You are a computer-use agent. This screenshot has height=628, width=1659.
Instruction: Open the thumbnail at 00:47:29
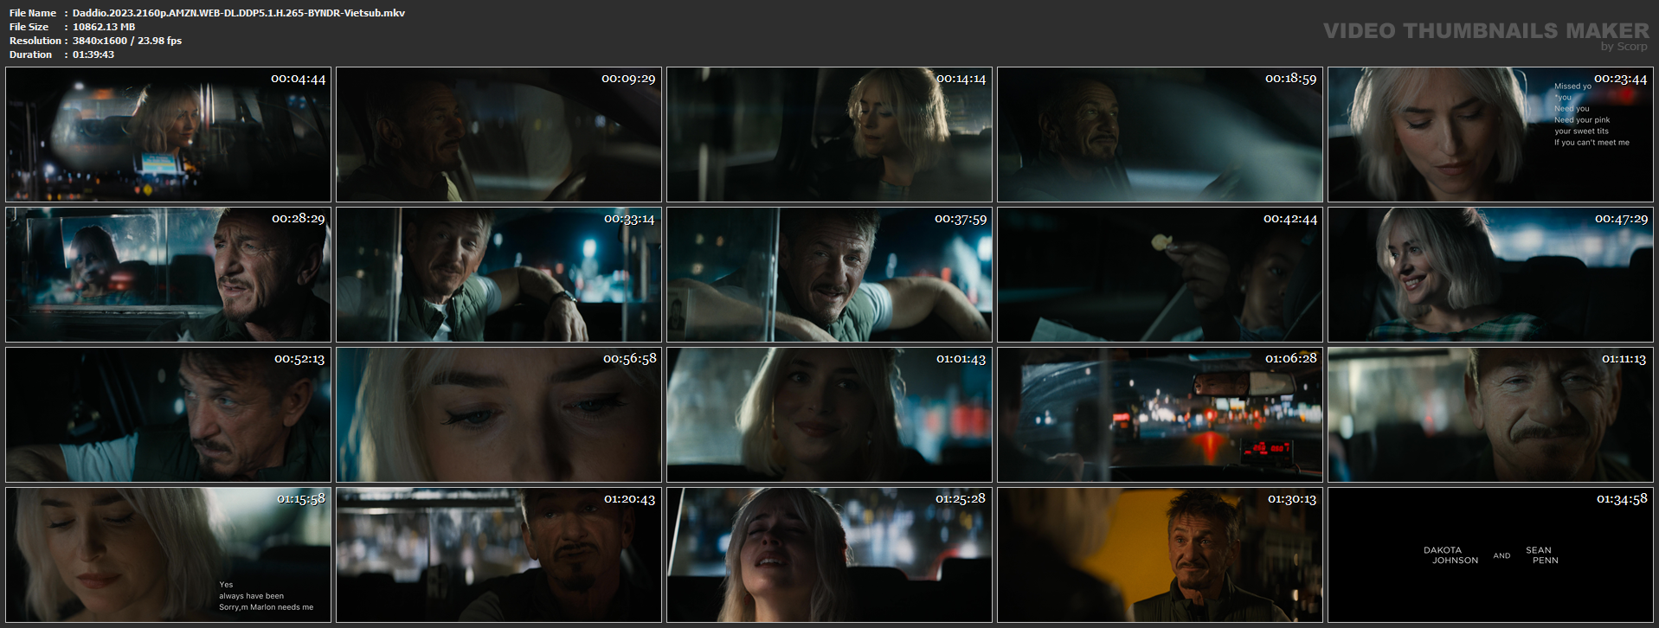pyautogui.click(x=1490, y=274)
